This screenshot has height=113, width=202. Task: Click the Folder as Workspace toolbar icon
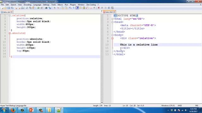pos(91,8)
